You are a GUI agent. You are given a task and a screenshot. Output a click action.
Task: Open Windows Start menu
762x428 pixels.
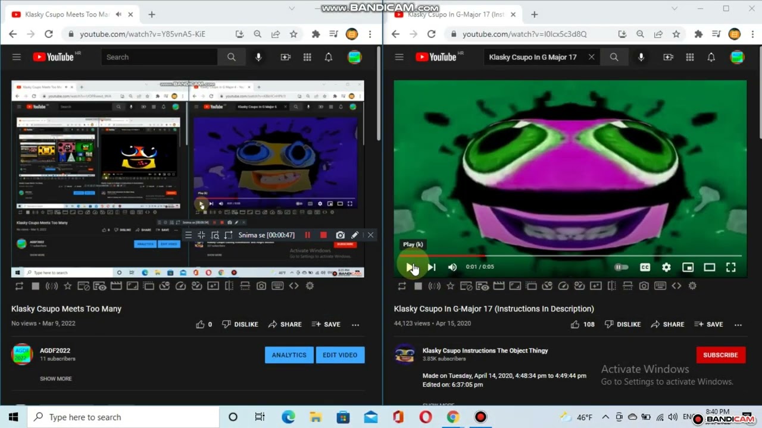pos(13,417)
